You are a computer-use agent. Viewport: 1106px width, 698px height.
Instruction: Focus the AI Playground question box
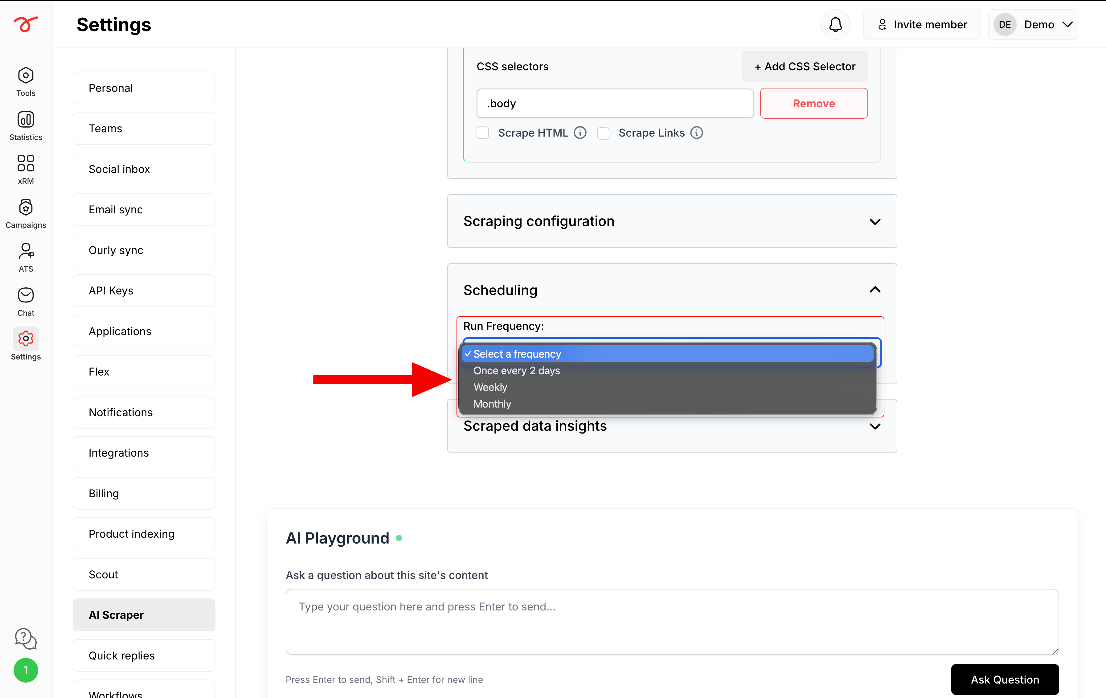672,622
